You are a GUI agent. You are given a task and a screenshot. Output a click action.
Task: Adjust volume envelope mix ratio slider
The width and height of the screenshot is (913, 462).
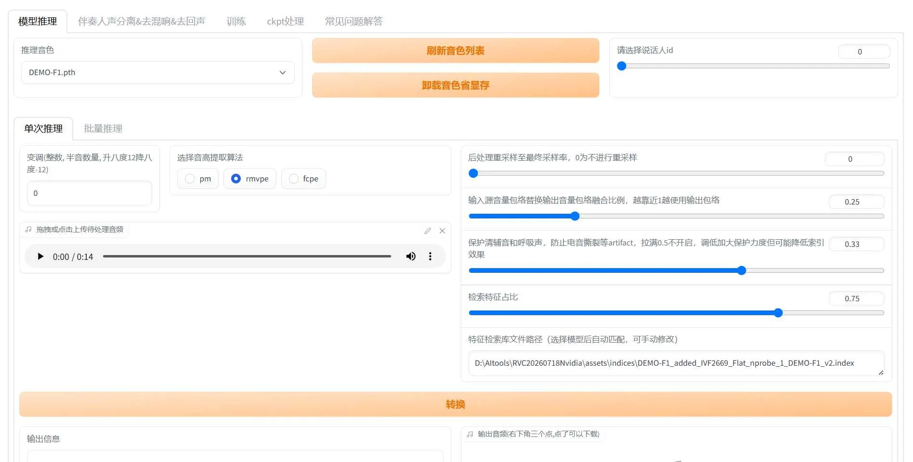tap(676, 216)
